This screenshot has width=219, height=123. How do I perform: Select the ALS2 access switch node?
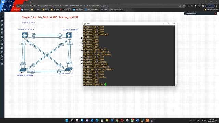click(69, 69)
